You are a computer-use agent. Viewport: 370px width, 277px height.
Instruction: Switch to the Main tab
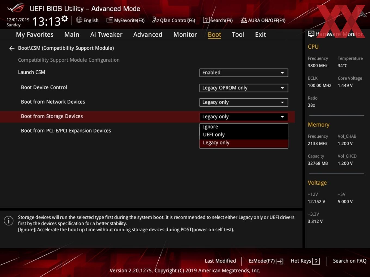(72, 35)
